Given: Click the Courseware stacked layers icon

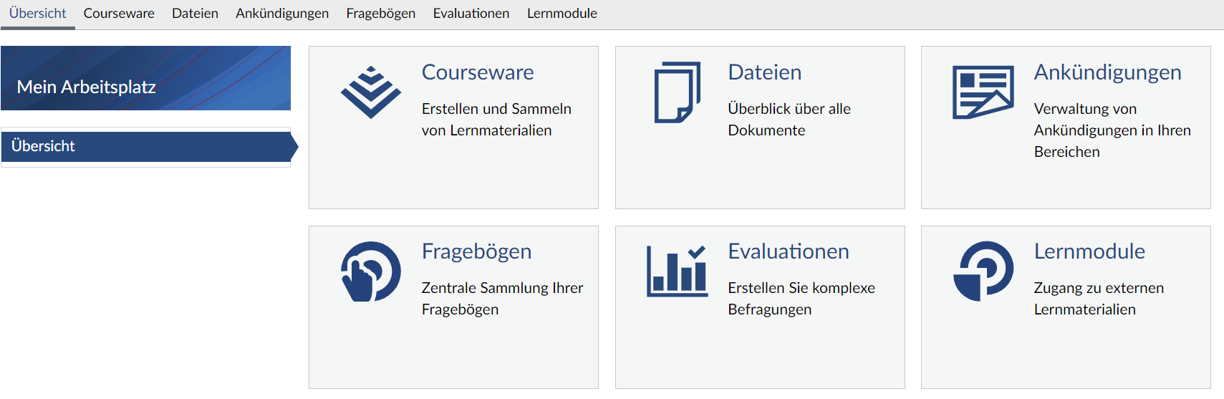Looking at the screenshot, I should pos(371,92).
